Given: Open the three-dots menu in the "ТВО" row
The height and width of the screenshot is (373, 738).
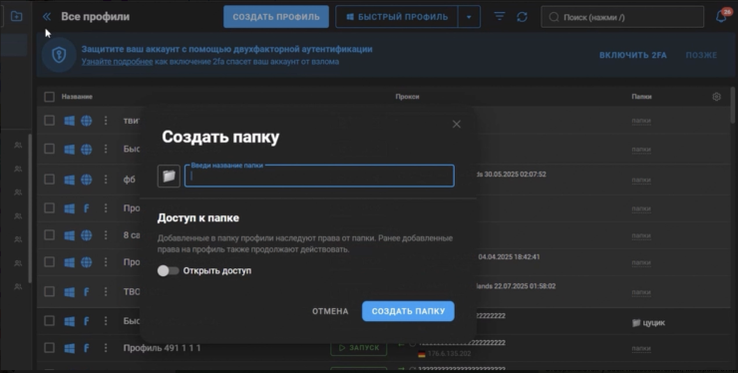Looking at the screenshot, I should pyautogui.click(x=106, y=292).
